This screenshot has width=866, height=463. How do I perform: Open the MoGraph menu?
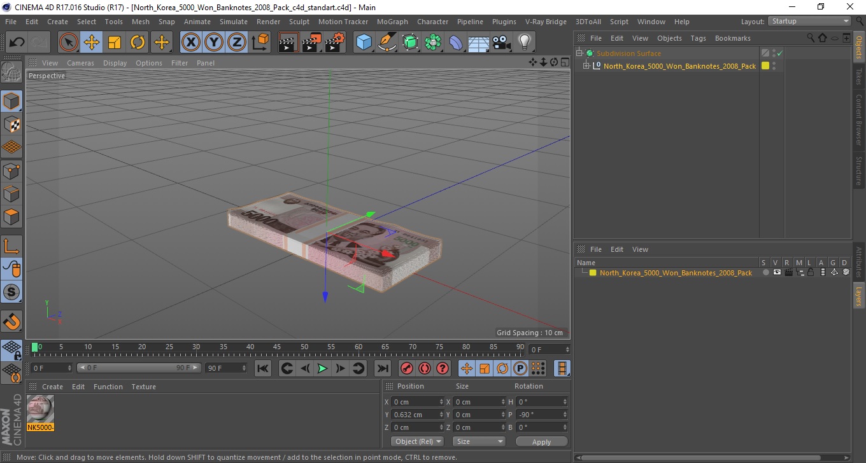click(392, 22)
